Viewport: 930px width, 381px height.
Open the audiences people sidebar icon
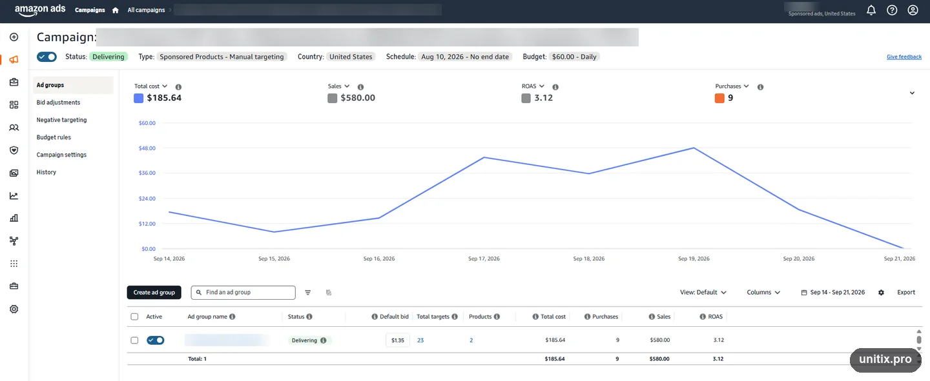click(x=14, y=128)
